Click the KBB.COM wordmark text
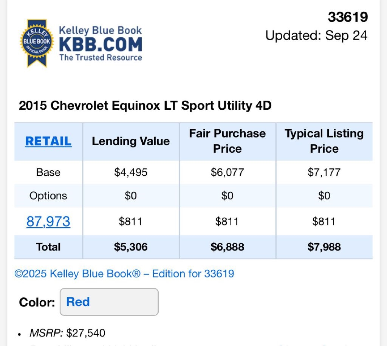 coord(101,44)
